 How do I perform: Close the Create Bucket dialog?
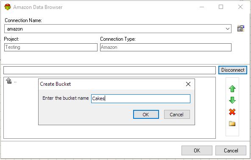pos(188,84)
